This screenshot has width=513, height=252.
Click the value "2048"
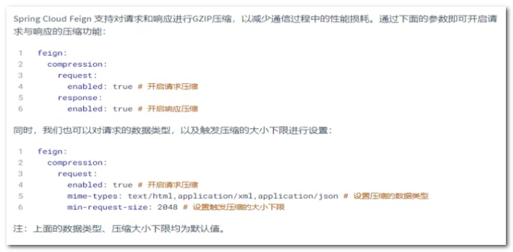(168, 207)
